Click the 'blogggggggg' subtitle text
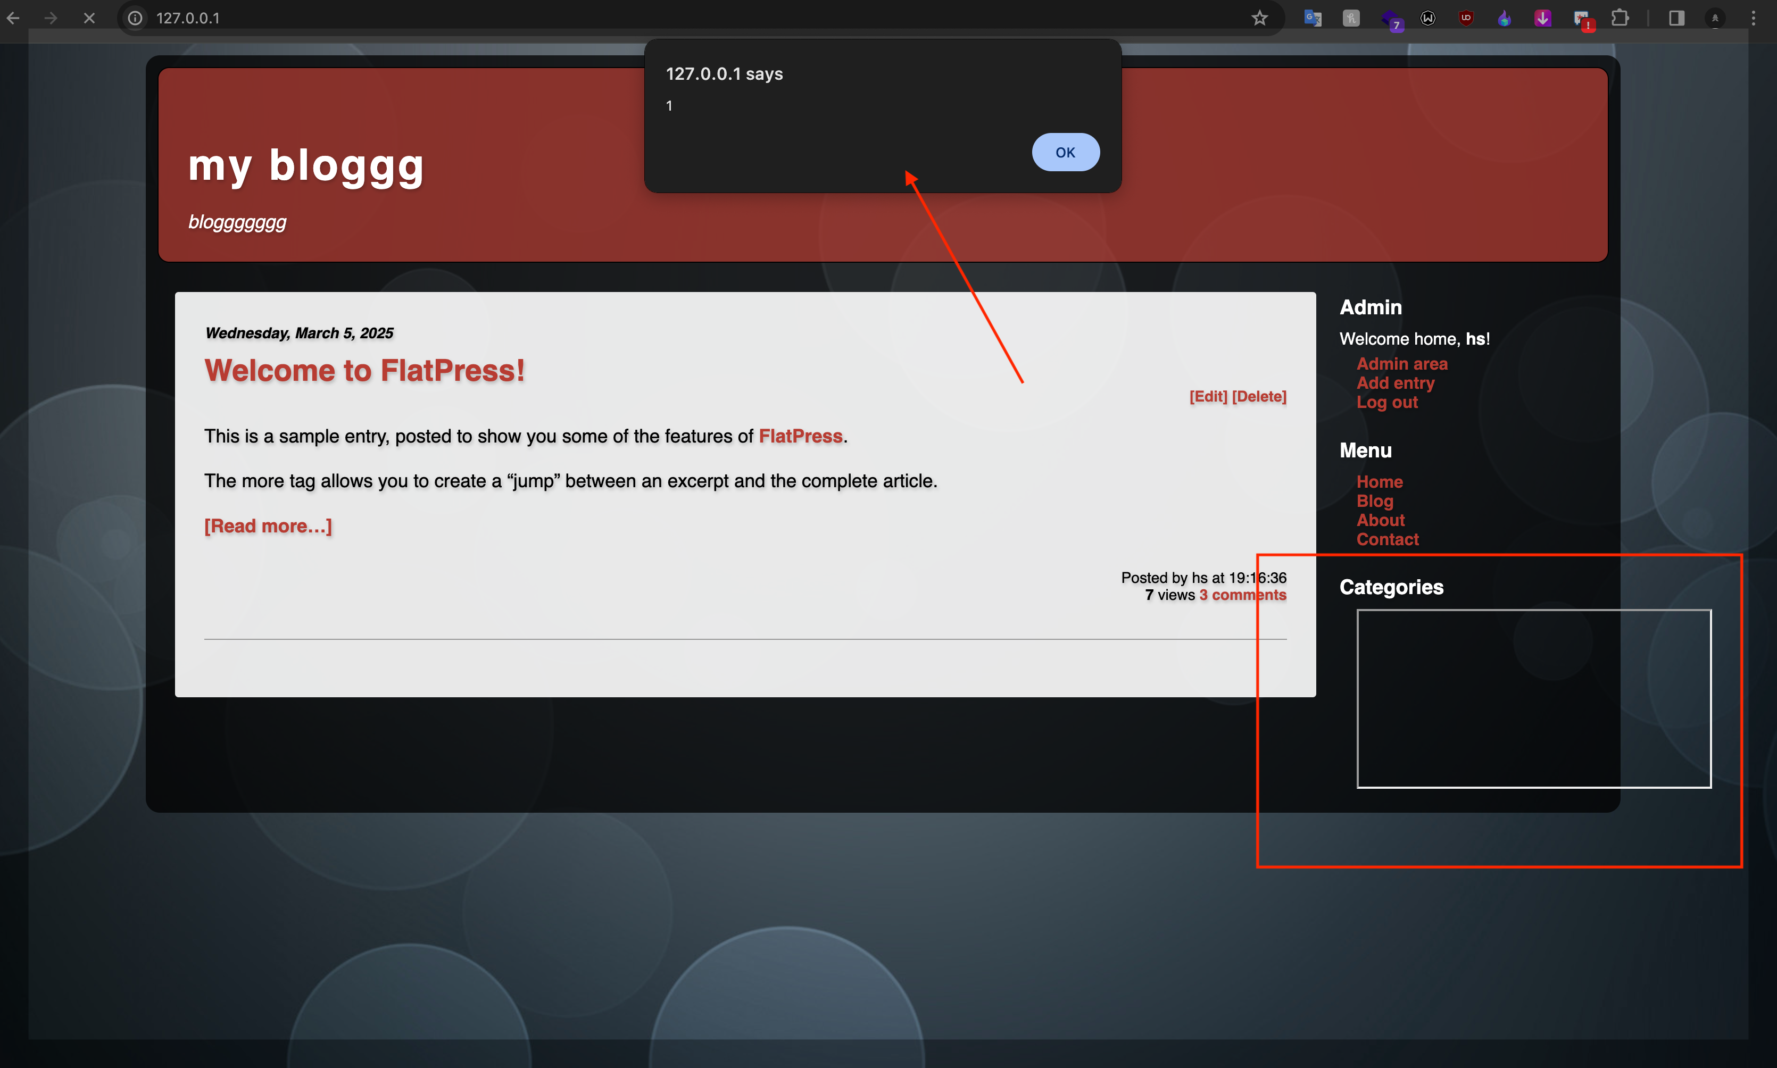The height and width of the screenshot is (1068, 1777). click(x=237, y=222)
